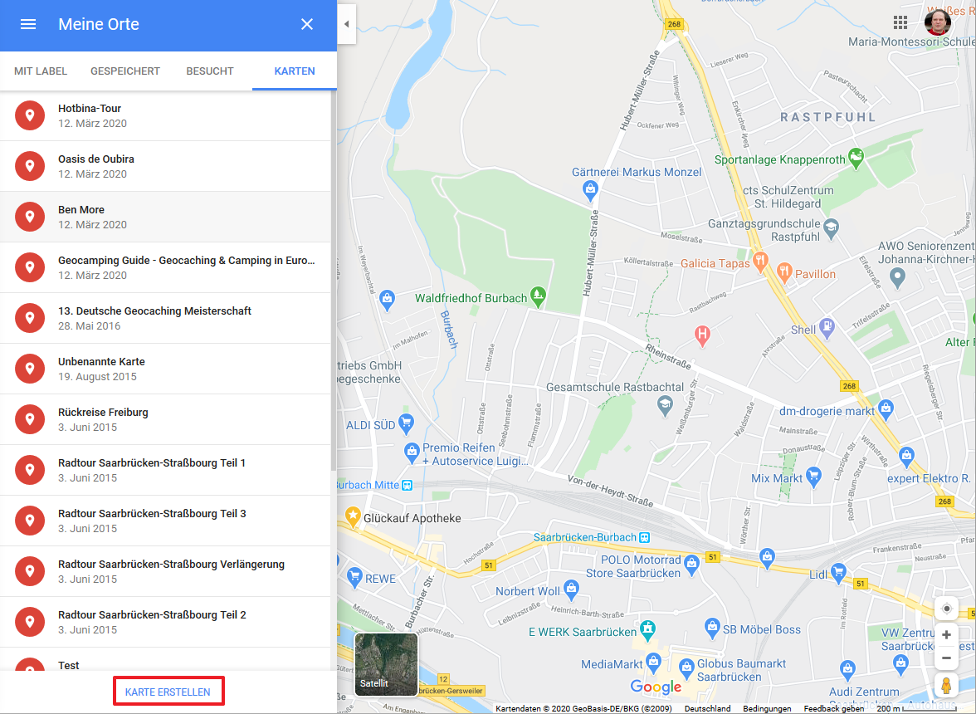Click Waldfriedhof Burbach map marker

[538, 296]
